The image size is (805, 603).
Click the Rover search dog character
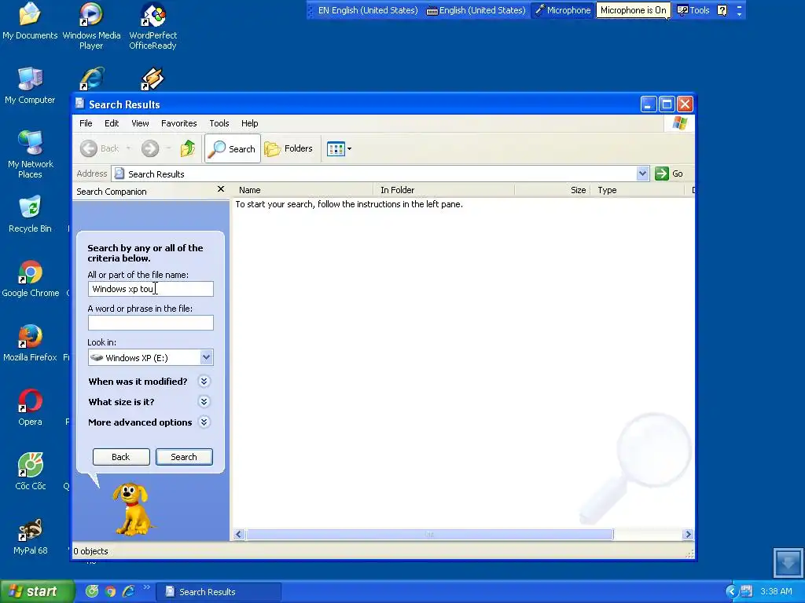132,509
